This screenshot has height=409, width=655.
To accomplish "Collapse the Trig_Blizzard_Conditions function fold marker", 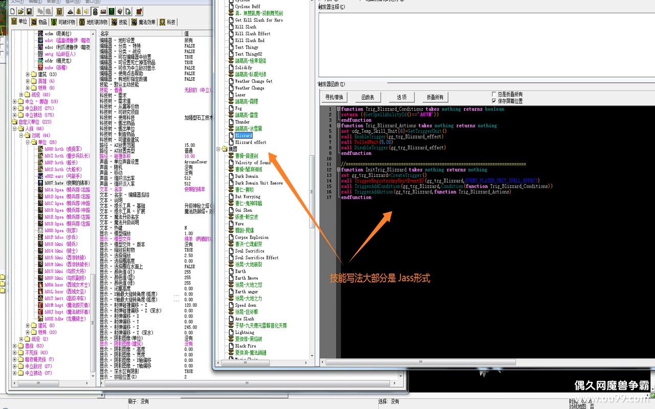I will pyautogui.click(x=338, y=109).
